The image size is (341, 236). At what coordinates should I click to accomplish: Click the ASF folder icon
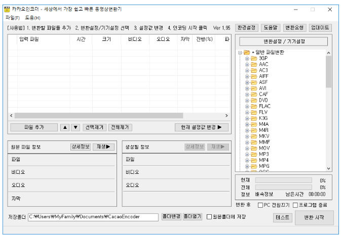tap(254, 82)
